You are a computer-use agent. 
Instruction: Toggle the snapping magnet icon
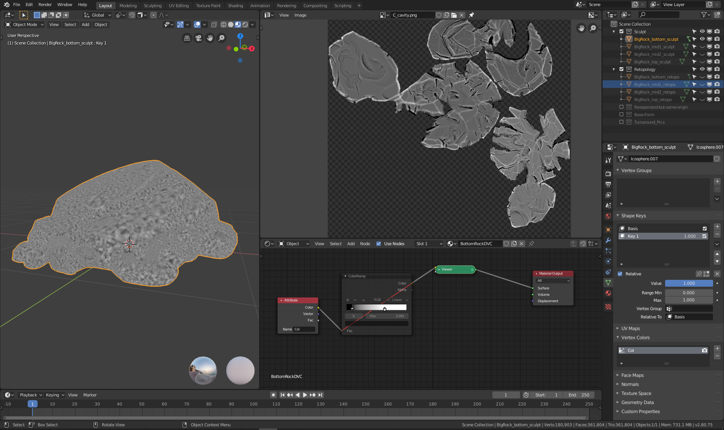[x=132, y=15]
